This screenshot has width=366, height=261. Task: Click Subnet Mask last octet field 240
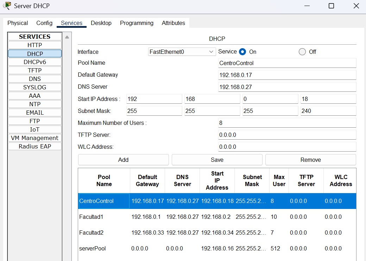[328, 111]
